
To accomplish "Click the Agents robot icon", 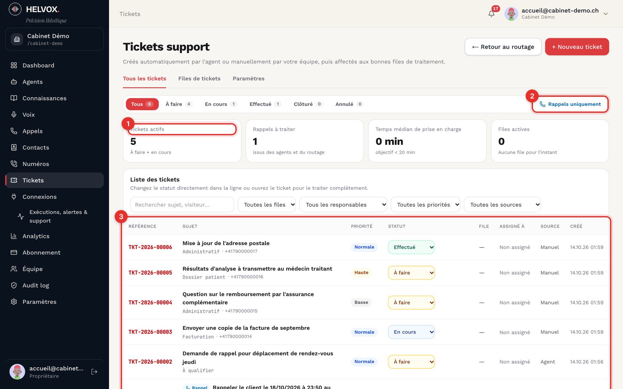I will coord(14,82).
